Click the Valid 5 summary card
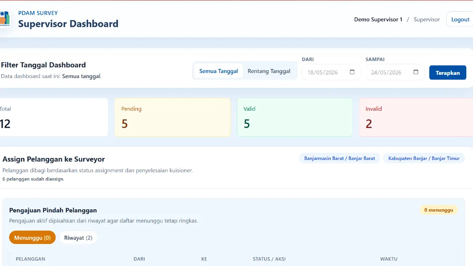The width and height of the screenshot is (473, 266). [x=294, y=117]
